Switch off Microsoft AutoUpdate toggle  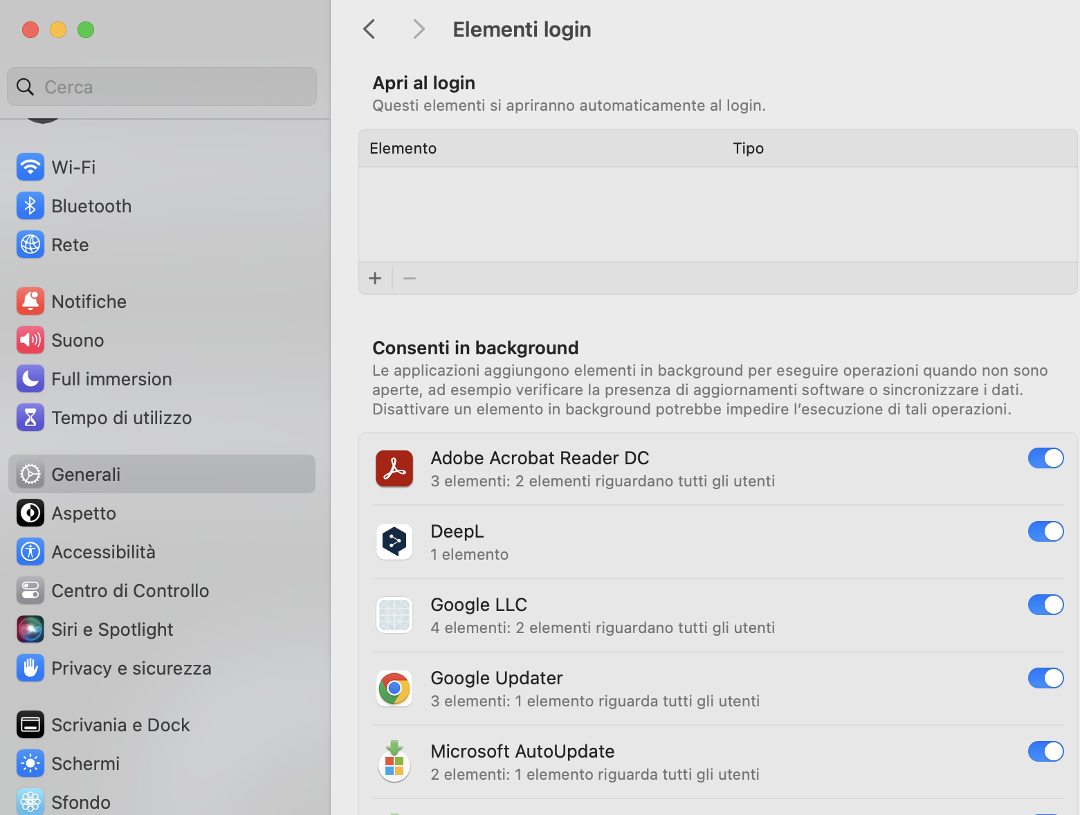pyautogui.click(x=1045, y=751)
